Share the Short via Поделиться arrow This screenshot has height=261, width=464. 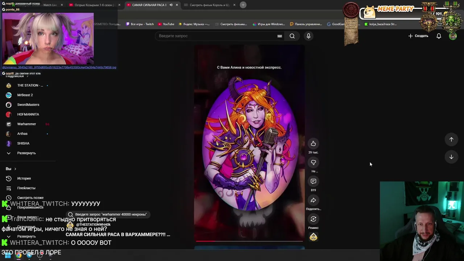(313, 200)
